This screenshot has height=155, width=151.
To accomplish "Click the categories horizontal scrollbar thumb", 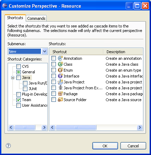I will [25, 128].
